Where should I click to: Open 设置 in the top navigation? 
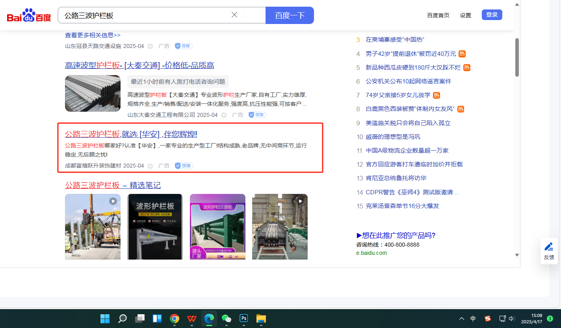point(465,15)
